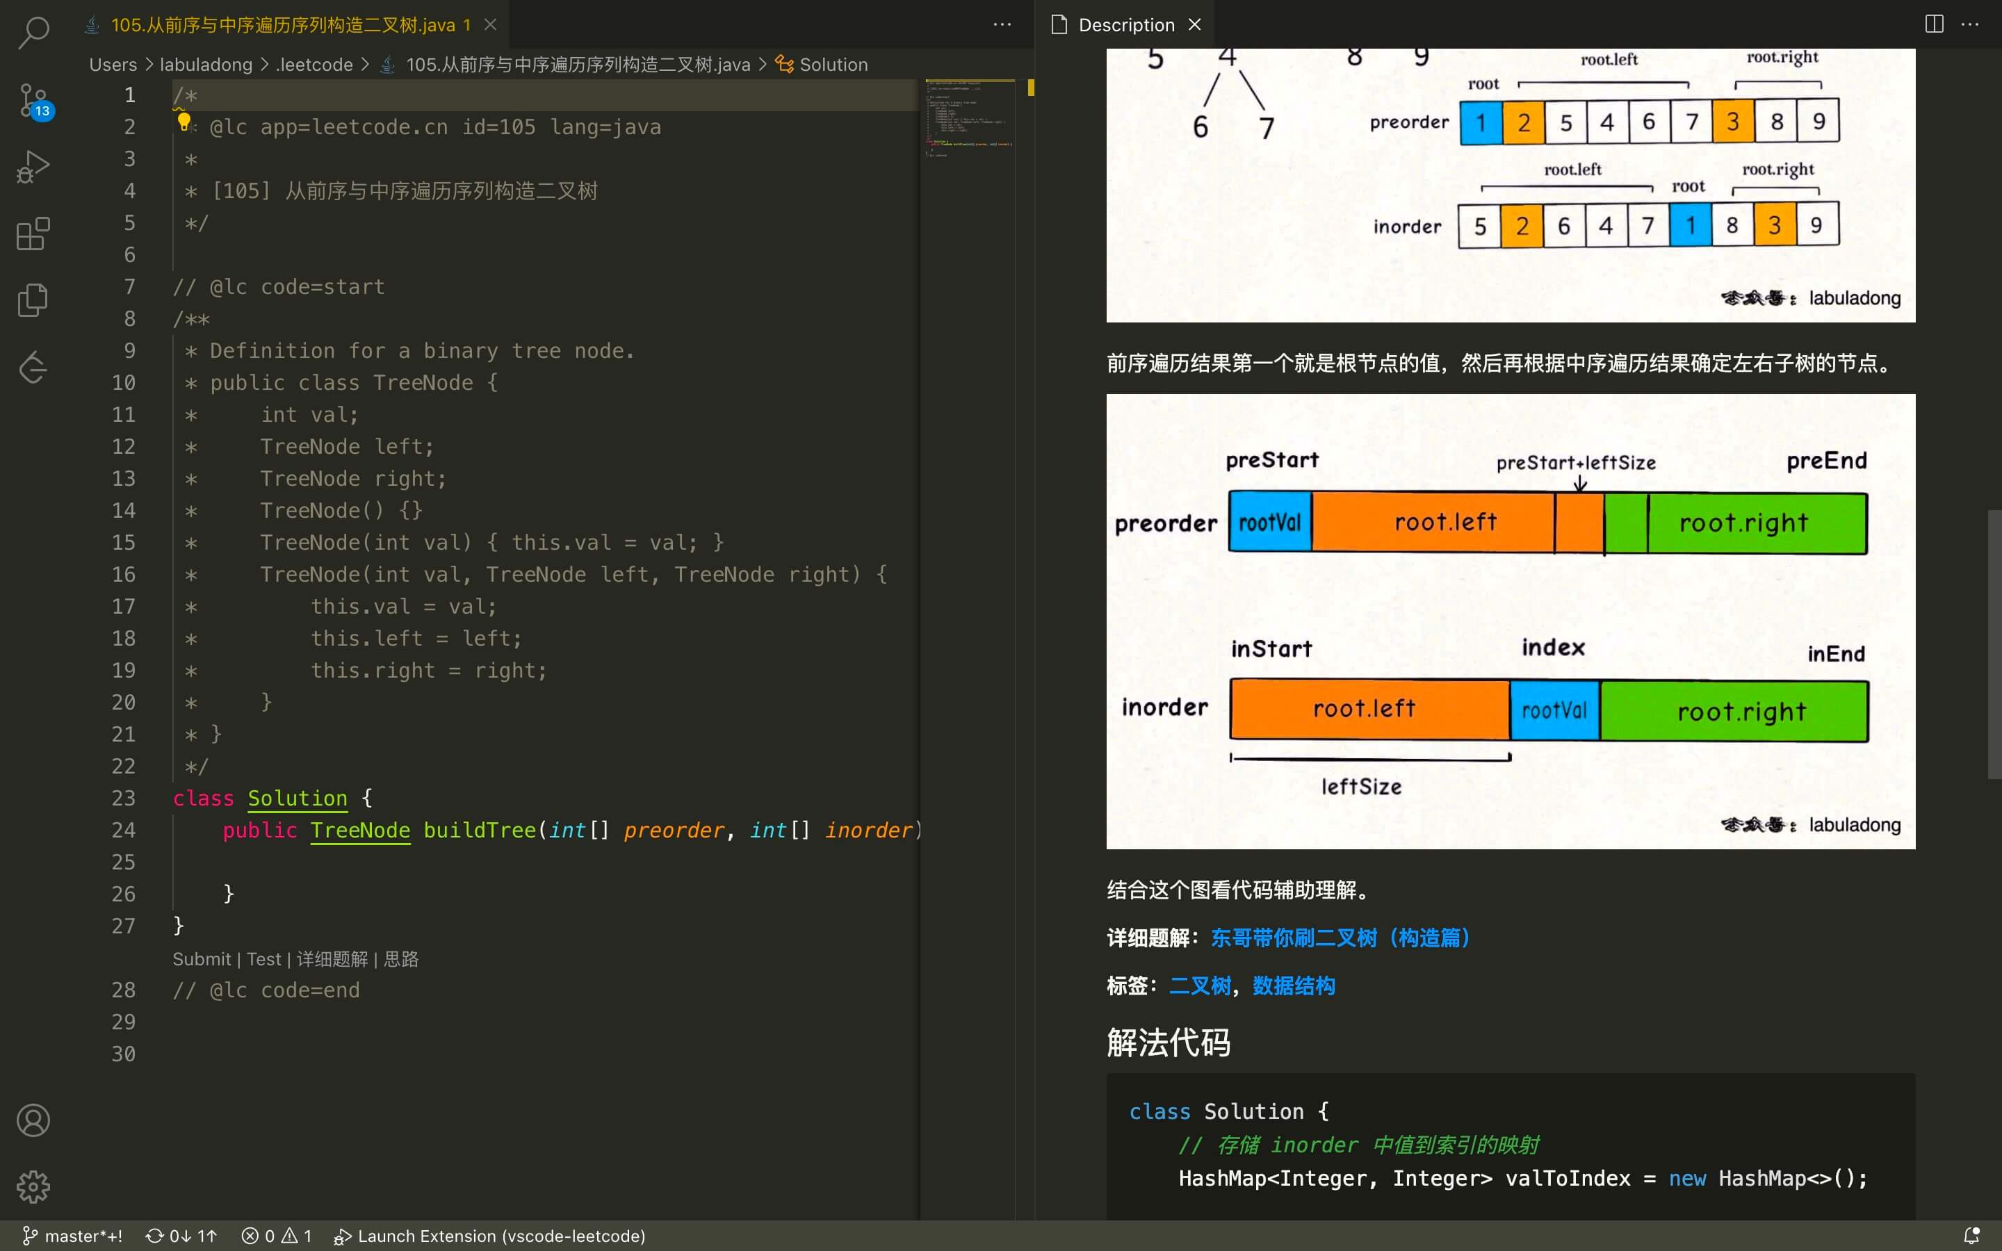
Task: Split the Description editor right
Action: 1933,24
